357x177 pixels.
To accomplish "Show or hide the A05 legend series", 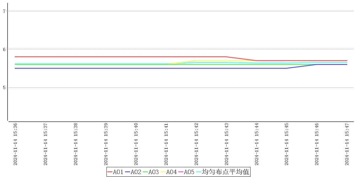I will (x=186, y=172).
